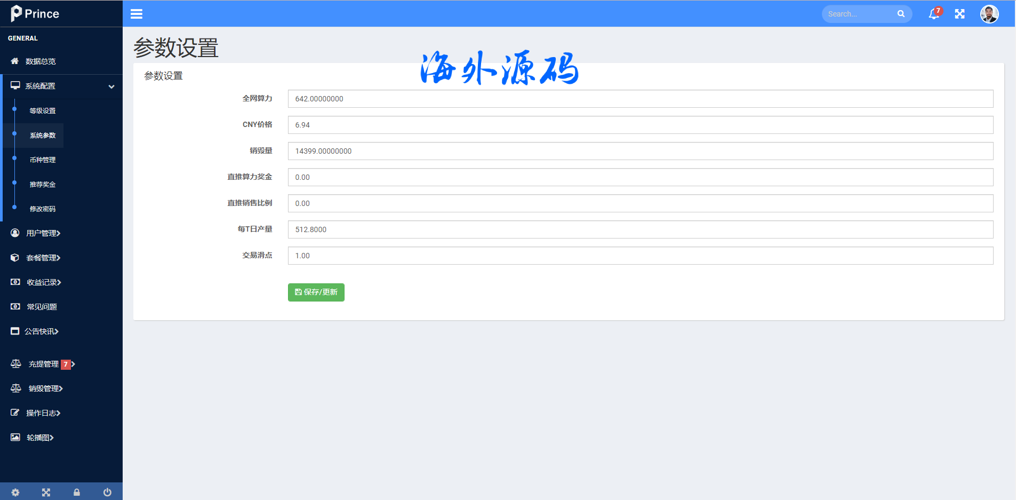Image resolution: width=1016 pixels, height=500 pixels.
Task: Expand the 套餐管理 menu
Action: pyautogui.click(x=43, y=258)
